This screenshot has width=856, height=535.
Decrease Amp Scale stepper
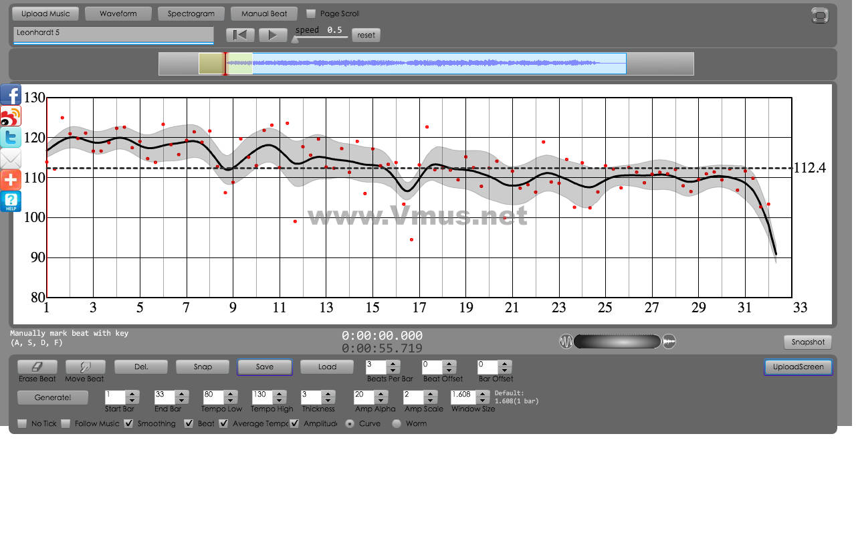431,401
